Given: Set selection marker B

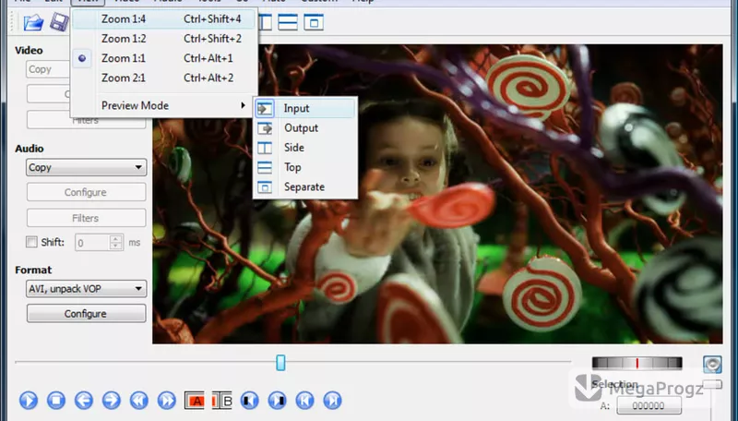Looking at the screenshot, I should [222, 401].
